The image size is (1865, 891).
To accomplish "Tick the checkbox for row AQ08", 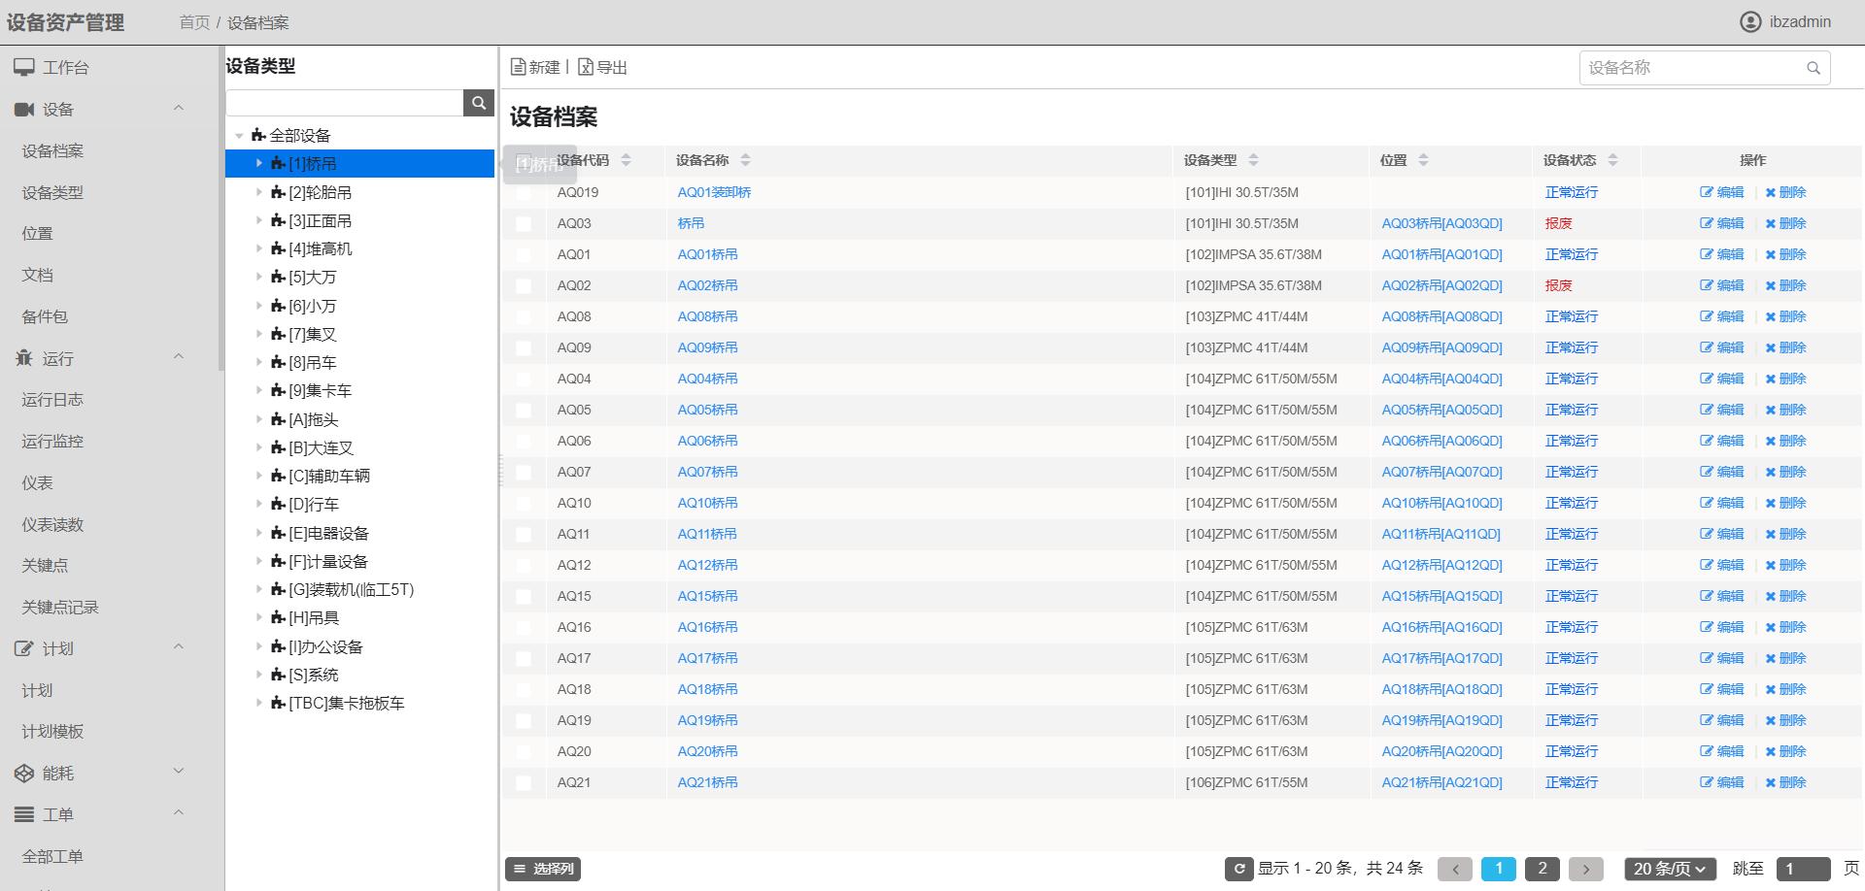I will (x=524, y=317).
